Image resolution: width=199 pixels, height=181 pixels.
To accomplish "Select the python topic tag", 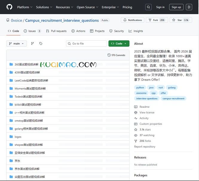I will 140,87.
